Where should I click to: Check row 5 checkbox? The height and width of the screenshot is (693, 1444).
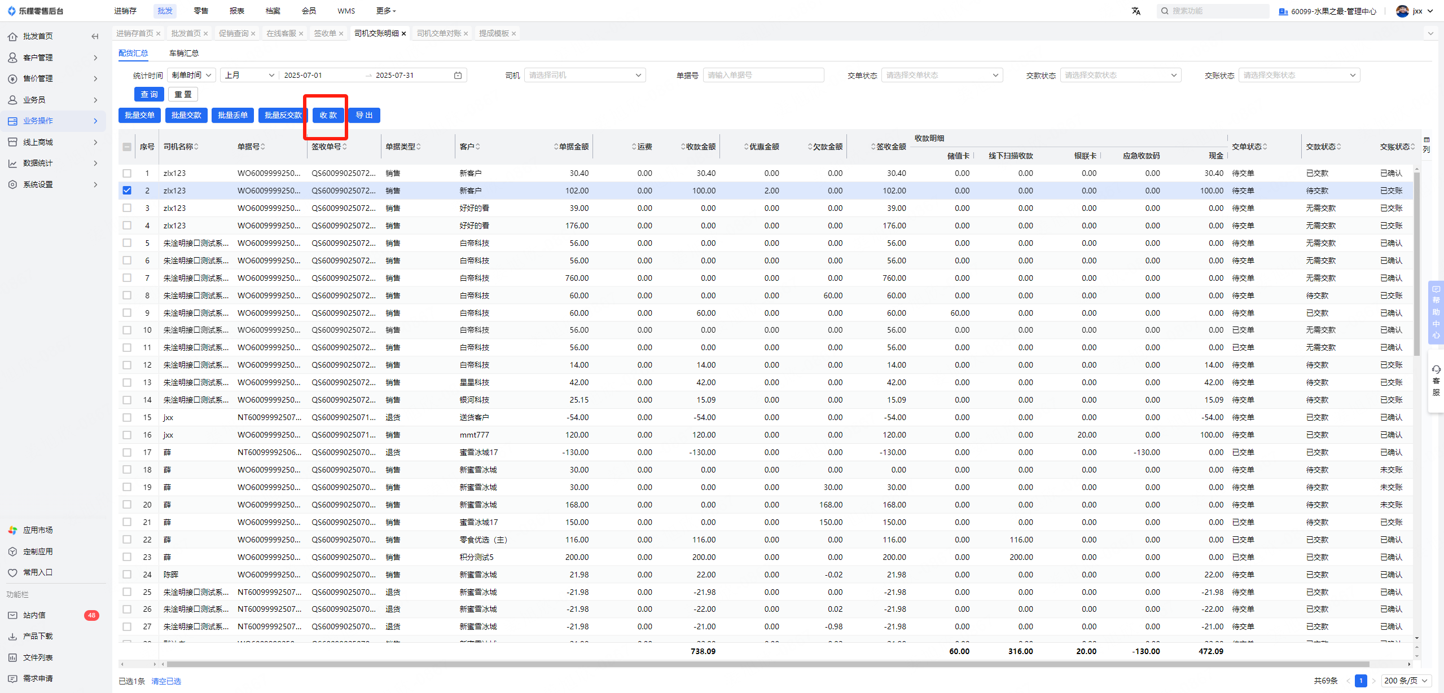click(127, 243)
